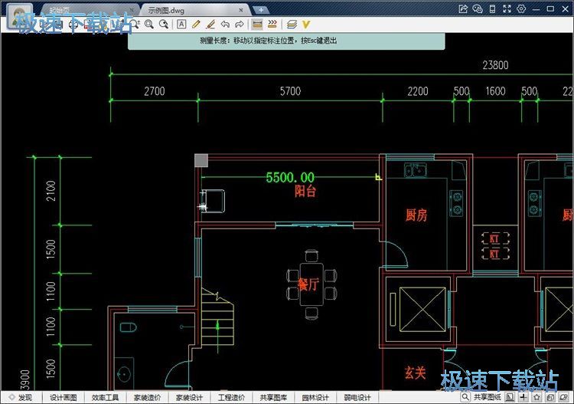Open the layers stack icon
The height and width of the screenshot is (404, 574).
pos(292,25)
